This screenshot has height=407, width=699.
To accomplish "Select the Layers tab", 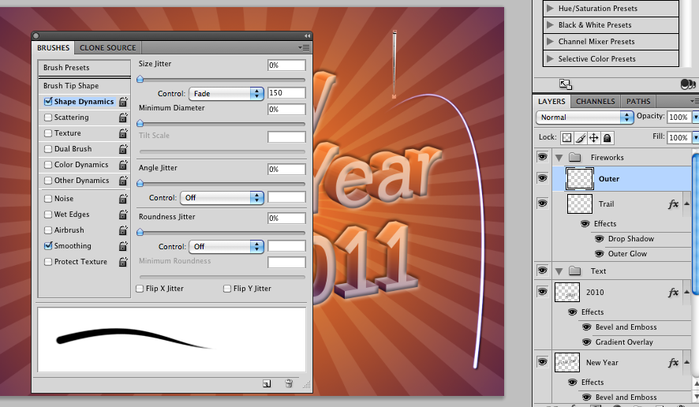I will click(x=551, y=102).
